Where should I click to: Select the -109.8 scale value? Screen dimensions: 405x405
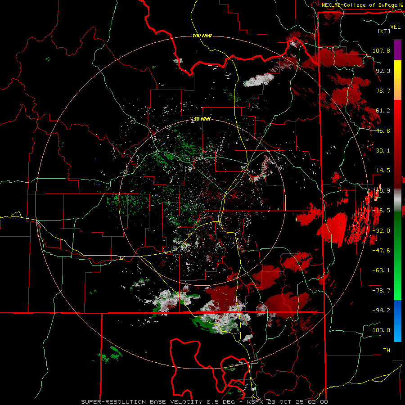(x=379, y=330)
